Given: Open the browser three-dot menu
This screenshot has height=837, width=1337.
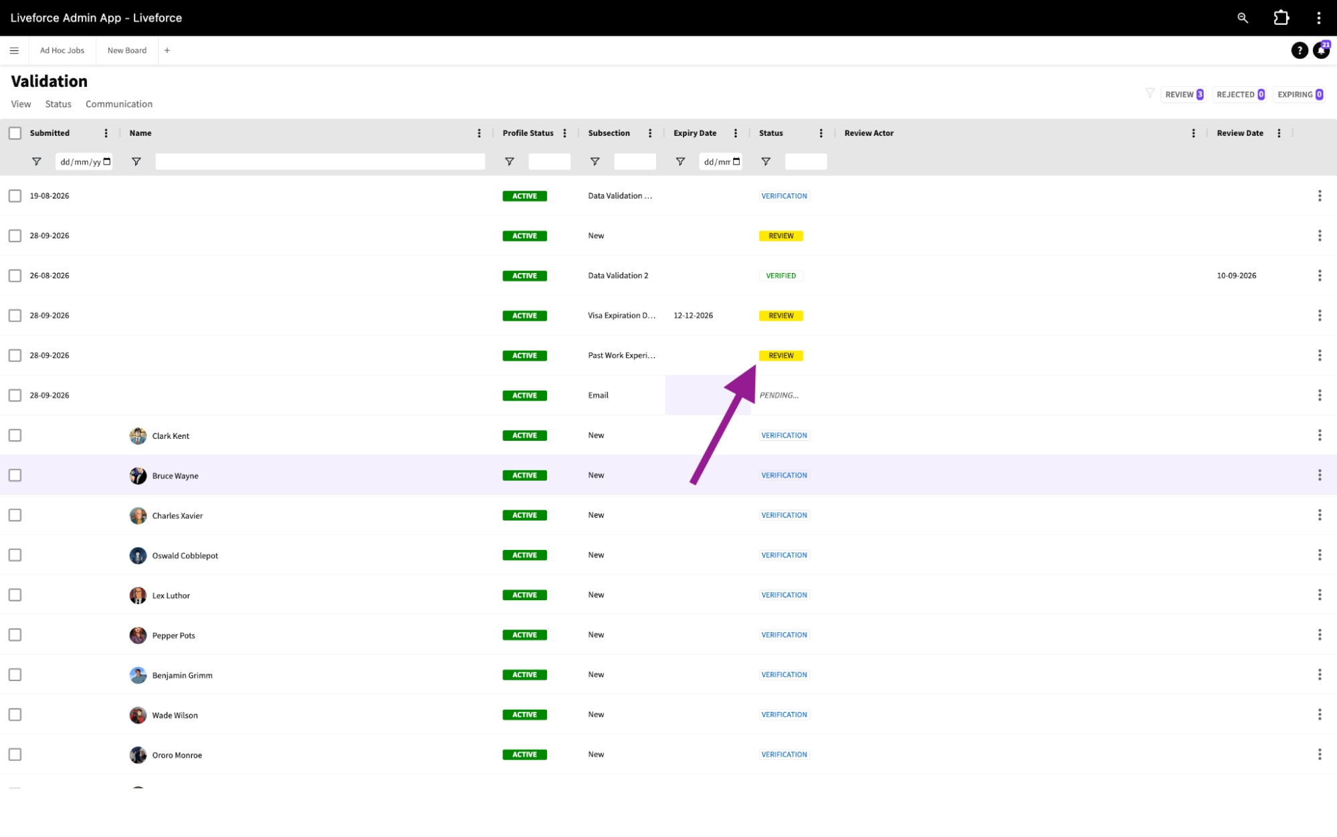Looking at the screenshot, I should pos(1318,18).
